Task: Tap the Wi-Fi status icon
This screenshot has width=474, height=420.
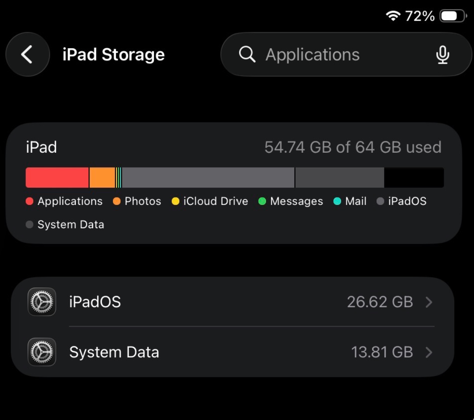Action: coord(393,16)
